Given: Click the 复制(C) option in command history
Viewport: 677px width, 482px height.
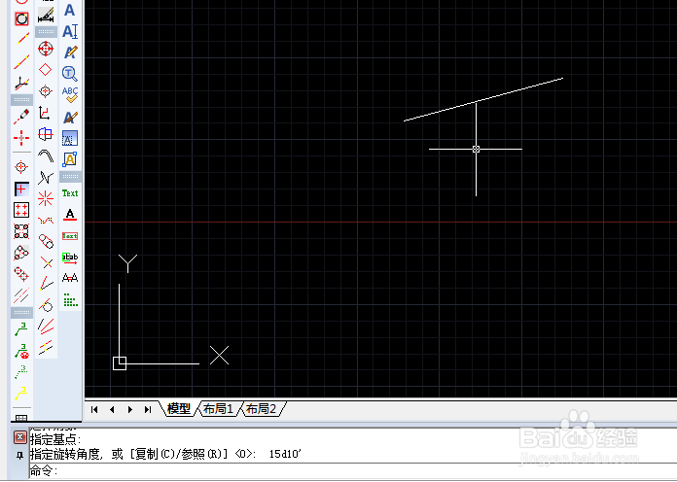Looking at the screenshot, I should point(154,454).
